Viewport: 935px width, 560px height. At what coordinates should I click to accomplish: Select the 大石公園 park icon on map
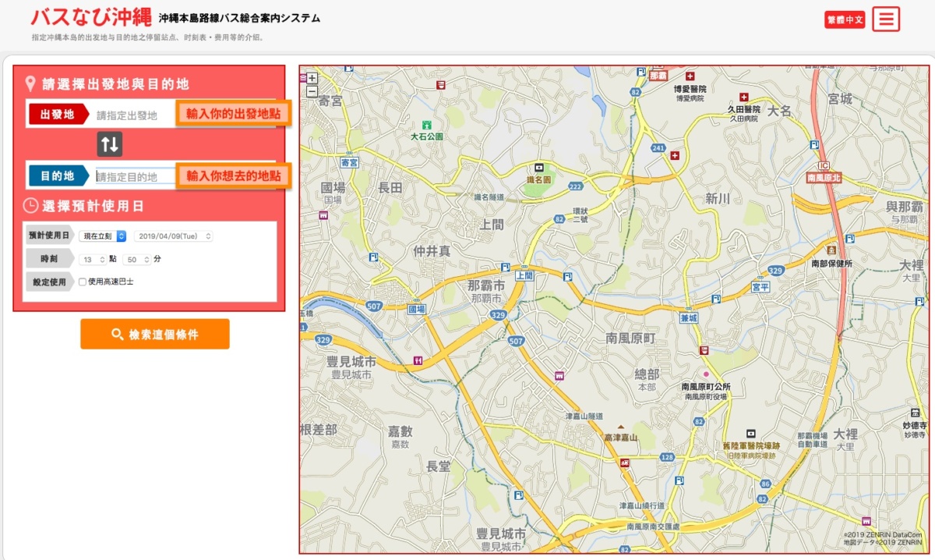click(426, 125)
